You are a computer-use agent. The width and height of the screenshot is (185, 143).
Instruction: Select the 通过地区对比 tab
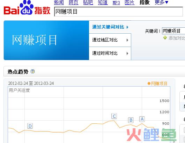click(x=110, y=40)
